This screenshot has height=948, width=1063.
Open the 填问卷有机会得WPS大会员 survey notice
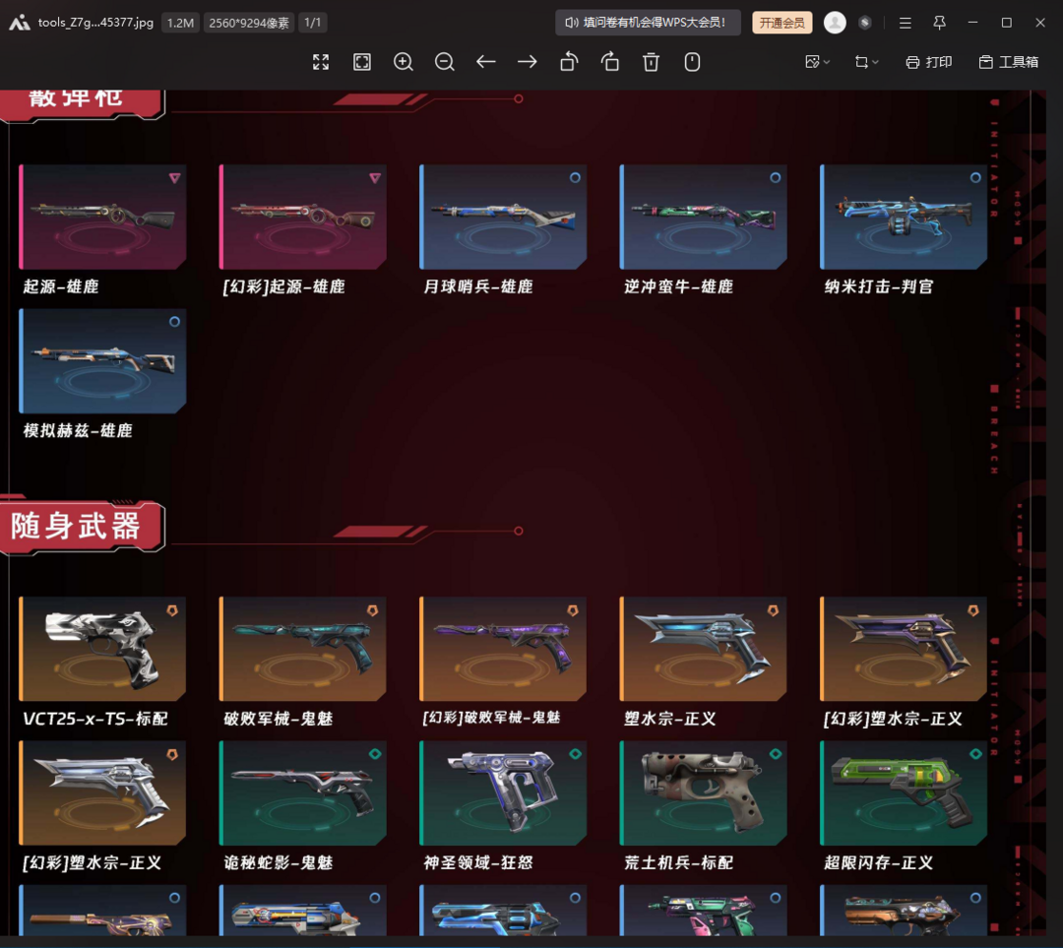(x=647, y=23)
